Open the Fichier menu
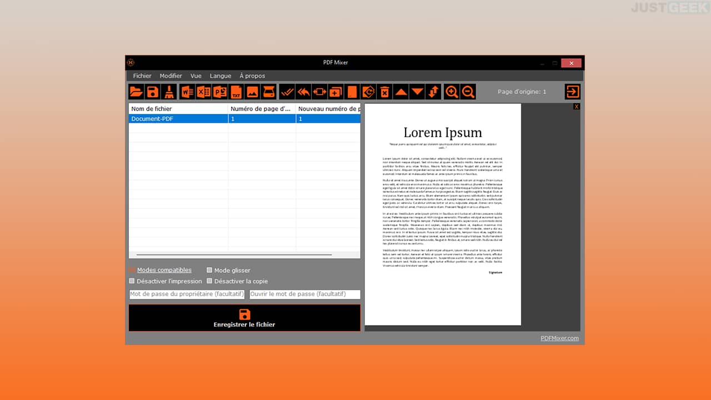The height and width of the screenshot is (400, 711). pos(142,76)
